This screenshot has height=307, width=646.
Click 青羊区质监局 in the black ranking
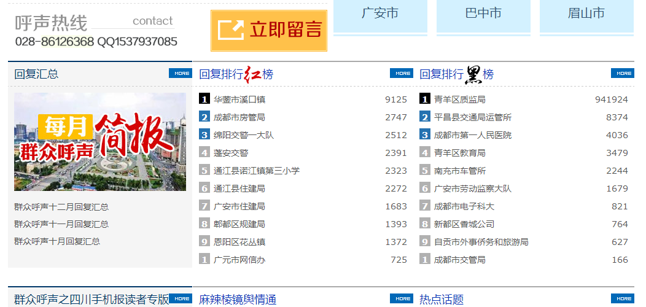(x=460, y=99)
